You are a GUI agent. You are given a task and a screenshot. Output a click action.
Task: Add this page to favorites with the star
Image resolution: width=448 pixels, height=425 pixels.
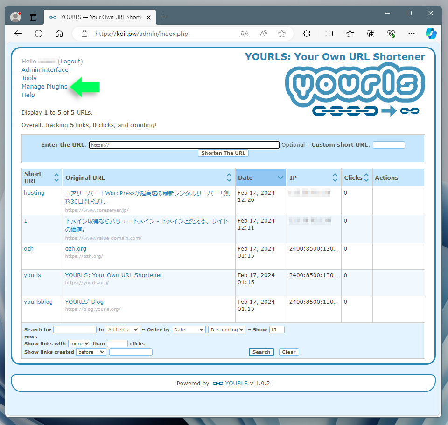point(282,34)
